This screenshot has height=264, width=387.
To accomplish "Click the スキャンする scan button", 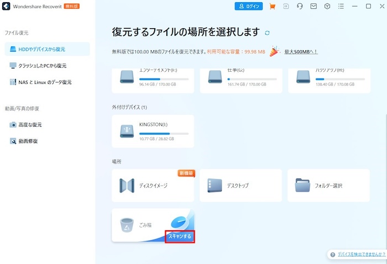I will 180,236.
